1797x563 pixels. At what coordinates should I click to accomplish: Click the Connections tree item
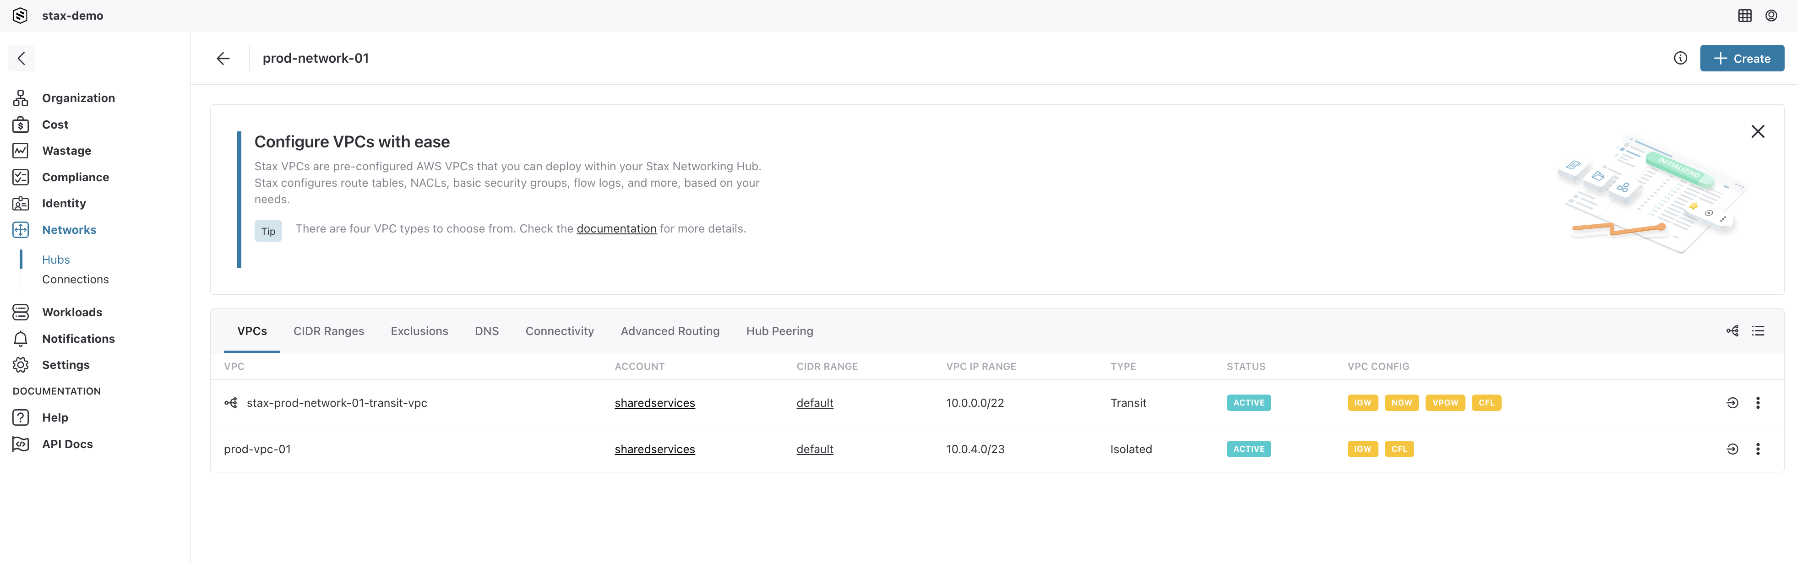point(76,280)
